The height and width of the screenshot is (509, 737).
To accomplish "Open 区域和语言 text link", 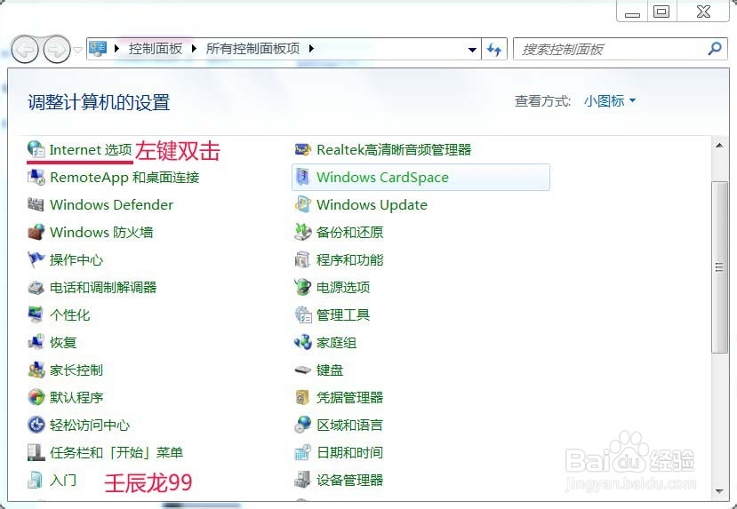I will [x=349, y=425].
